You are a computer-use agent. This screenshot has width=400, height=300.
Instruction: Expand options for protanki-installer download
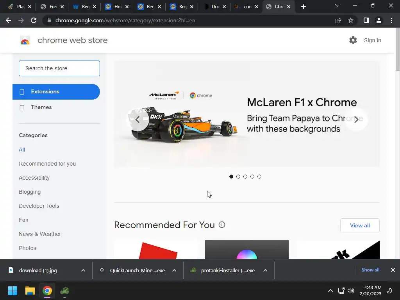[265, 270]
